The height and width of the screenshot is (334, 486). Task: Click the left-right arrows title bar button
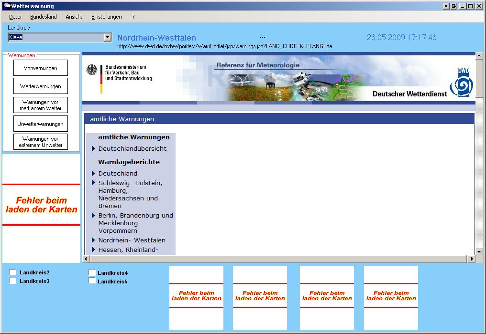pos(446,6)
